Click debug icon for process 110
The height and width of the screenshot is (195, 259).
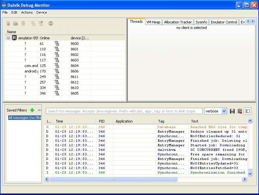click(57, 49)
